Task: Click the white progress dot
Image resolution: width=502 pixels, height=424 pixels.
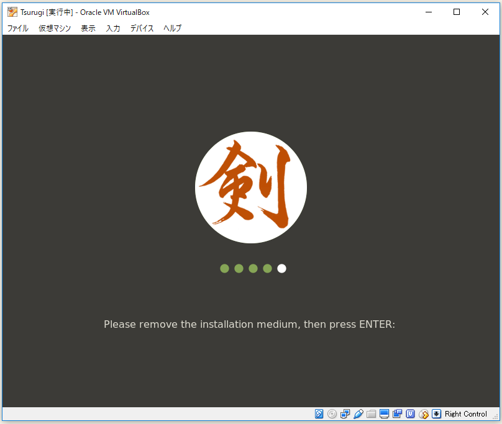Action: pos(281,268)
